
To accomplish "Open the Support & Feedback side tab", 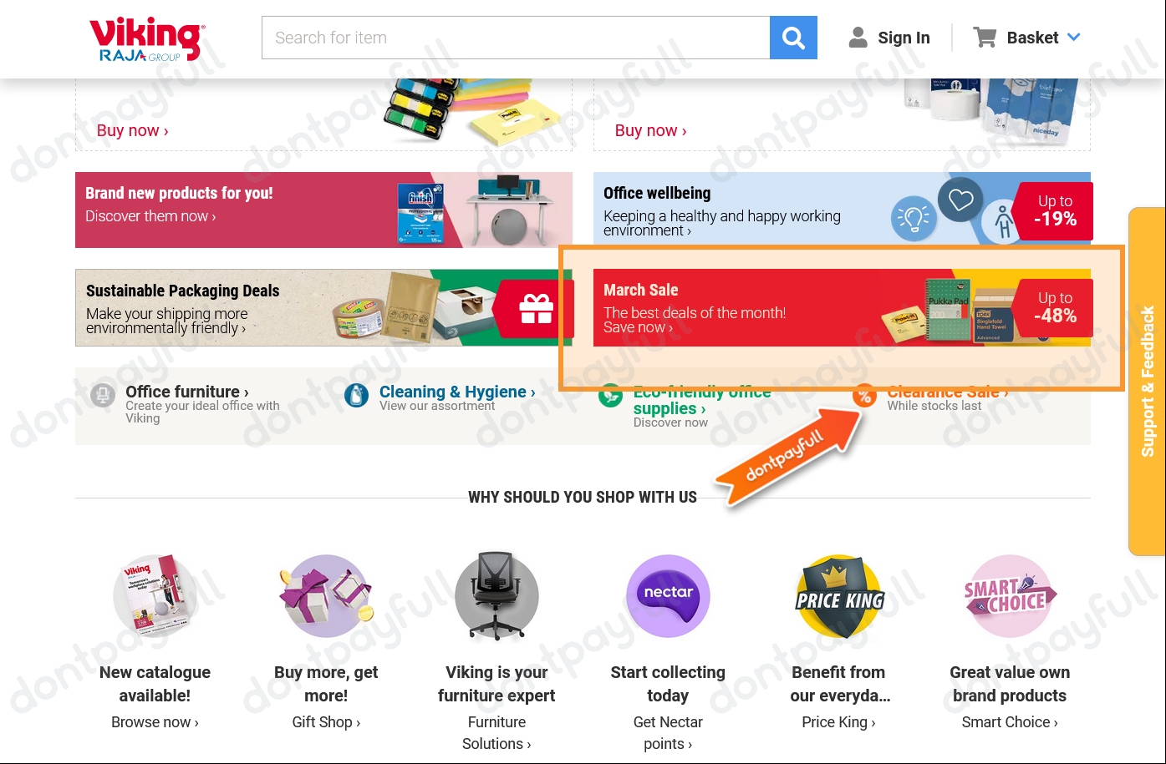I will (1147, 382).
